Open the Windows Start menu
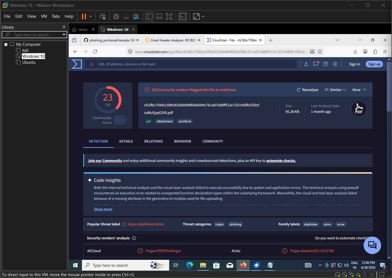The width and height of the screenshot is (392, 278). (x=75, y=265)
